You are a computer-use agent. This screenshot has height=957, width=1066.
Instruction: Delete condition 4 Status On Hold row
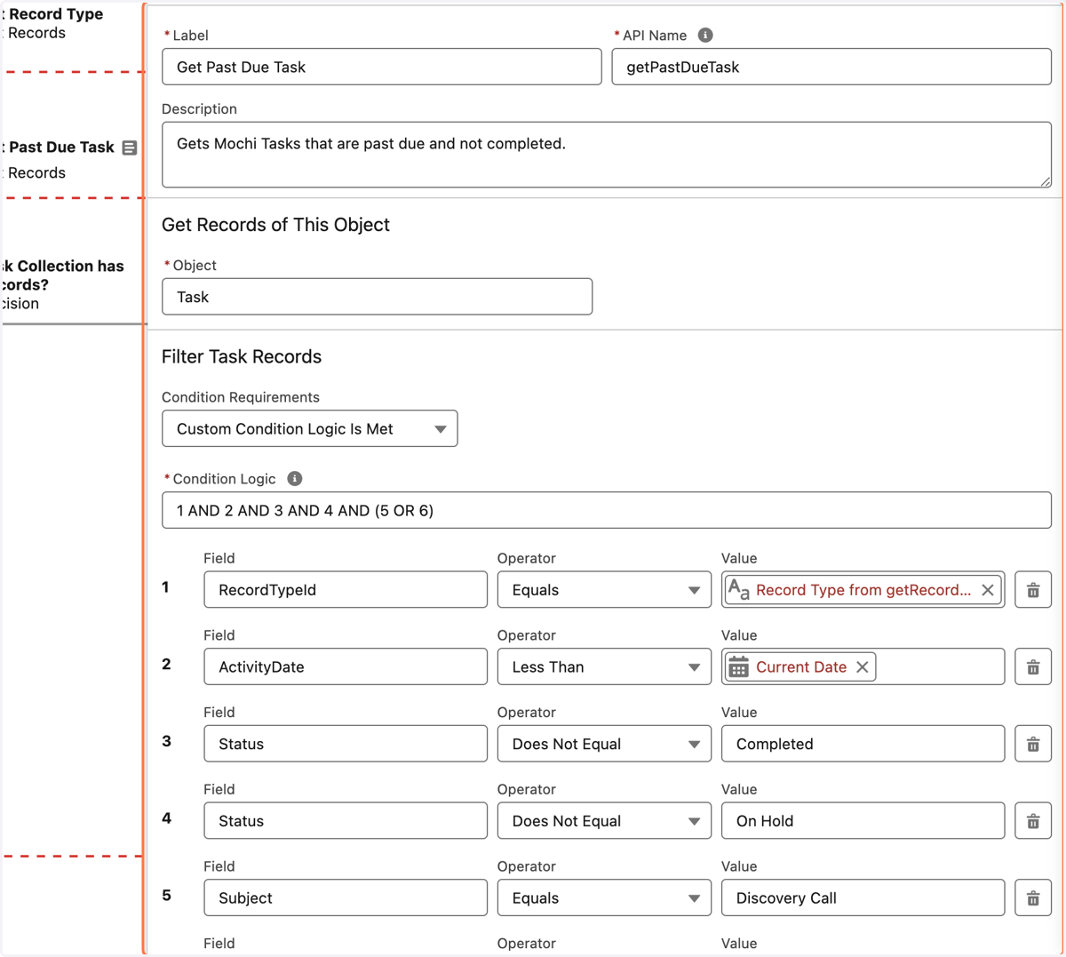[1033, 821]
